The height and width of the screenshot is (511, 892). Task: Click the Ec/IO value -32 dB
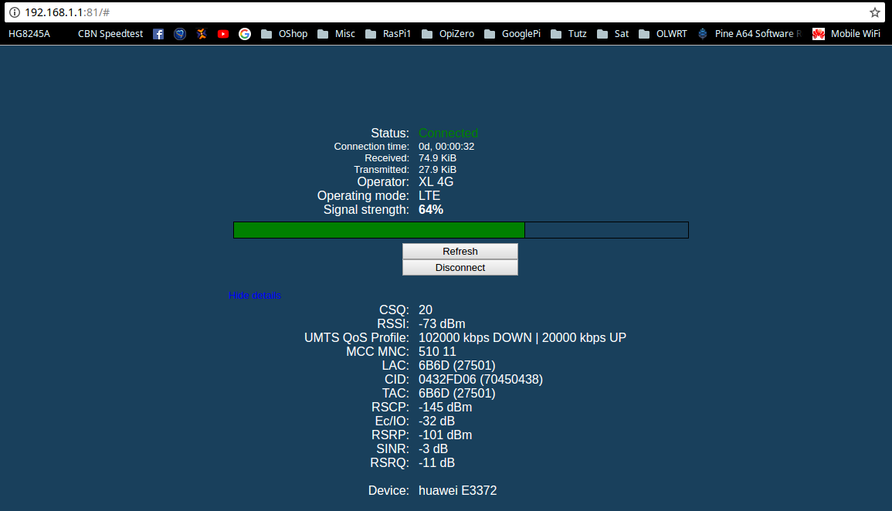[437, 421]
